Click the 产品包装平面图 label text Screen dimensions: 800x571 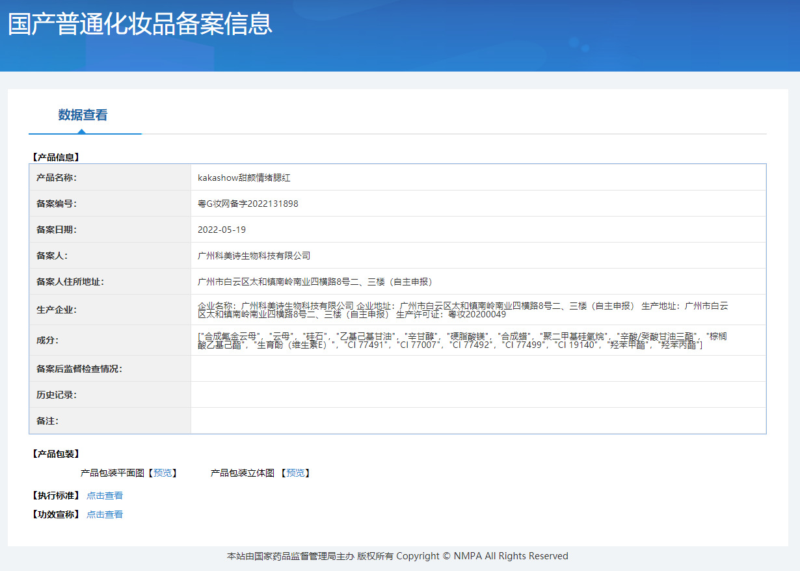(x=113, y=473)
